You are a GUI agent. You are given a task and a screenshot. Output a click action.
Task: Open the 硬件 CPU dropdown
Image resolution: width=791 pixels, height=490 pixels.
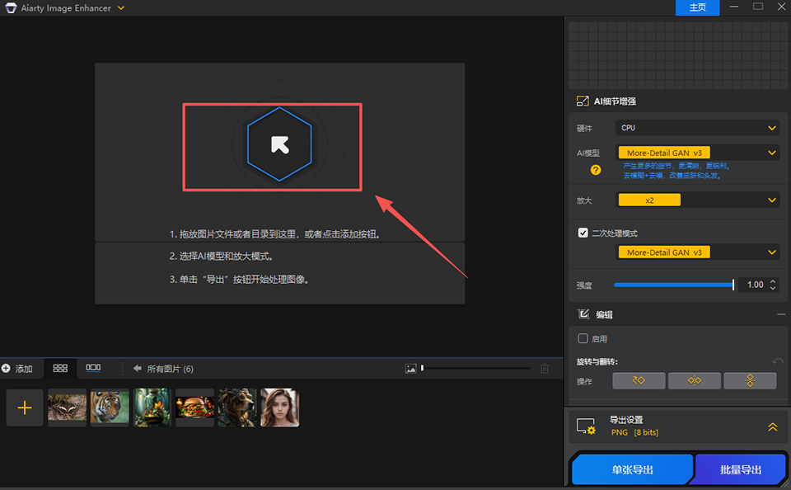(697, 128)
